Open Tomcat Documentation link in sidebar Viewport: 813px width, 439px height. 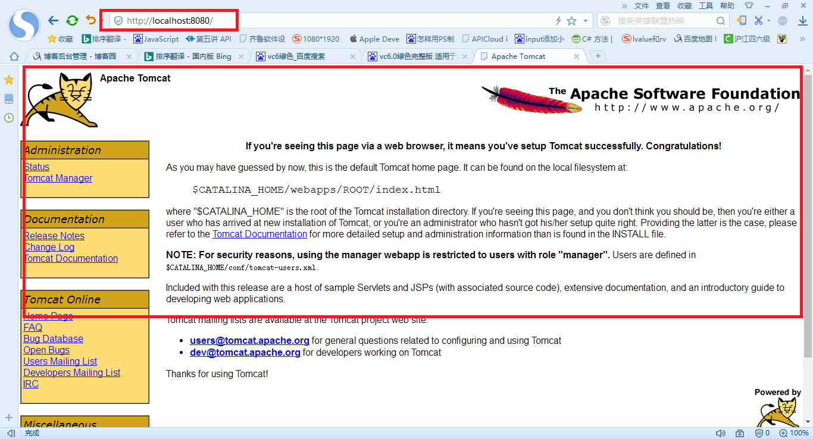[71, 259]
